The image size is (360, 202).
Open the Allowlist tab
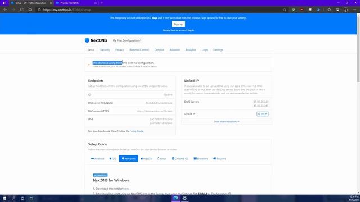click(175, 50)
